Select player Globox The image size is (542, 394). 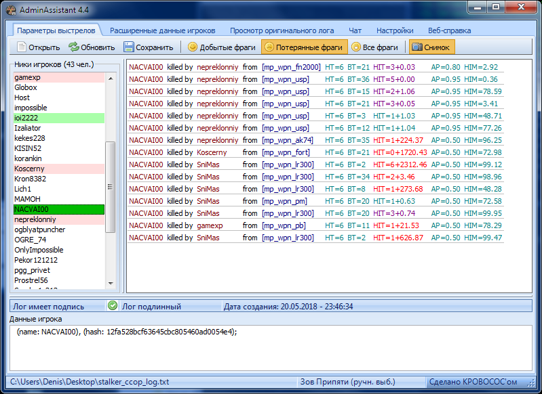pos(59,87)
